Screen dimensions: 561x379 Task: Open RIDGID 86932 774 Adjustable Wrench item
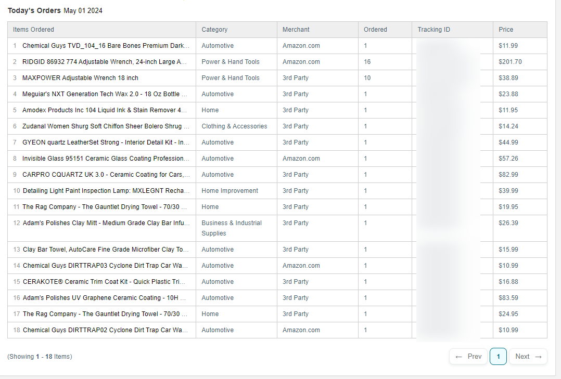pos(105,62)
